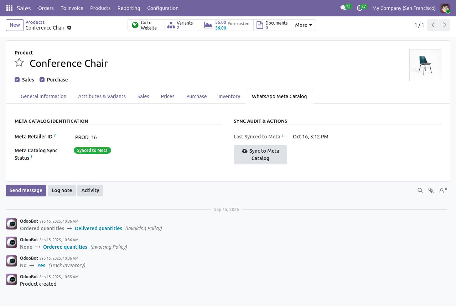Switch to the Prices tab
456x306 pixels.
[167, 96]
